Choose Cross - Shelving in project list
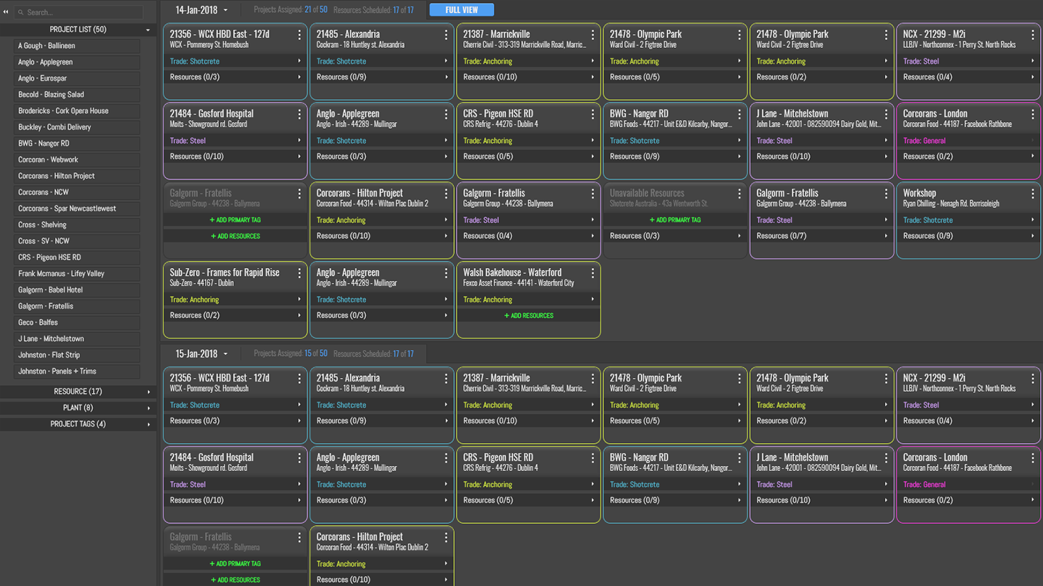1043x586 pixels. [x=76, y=224]
